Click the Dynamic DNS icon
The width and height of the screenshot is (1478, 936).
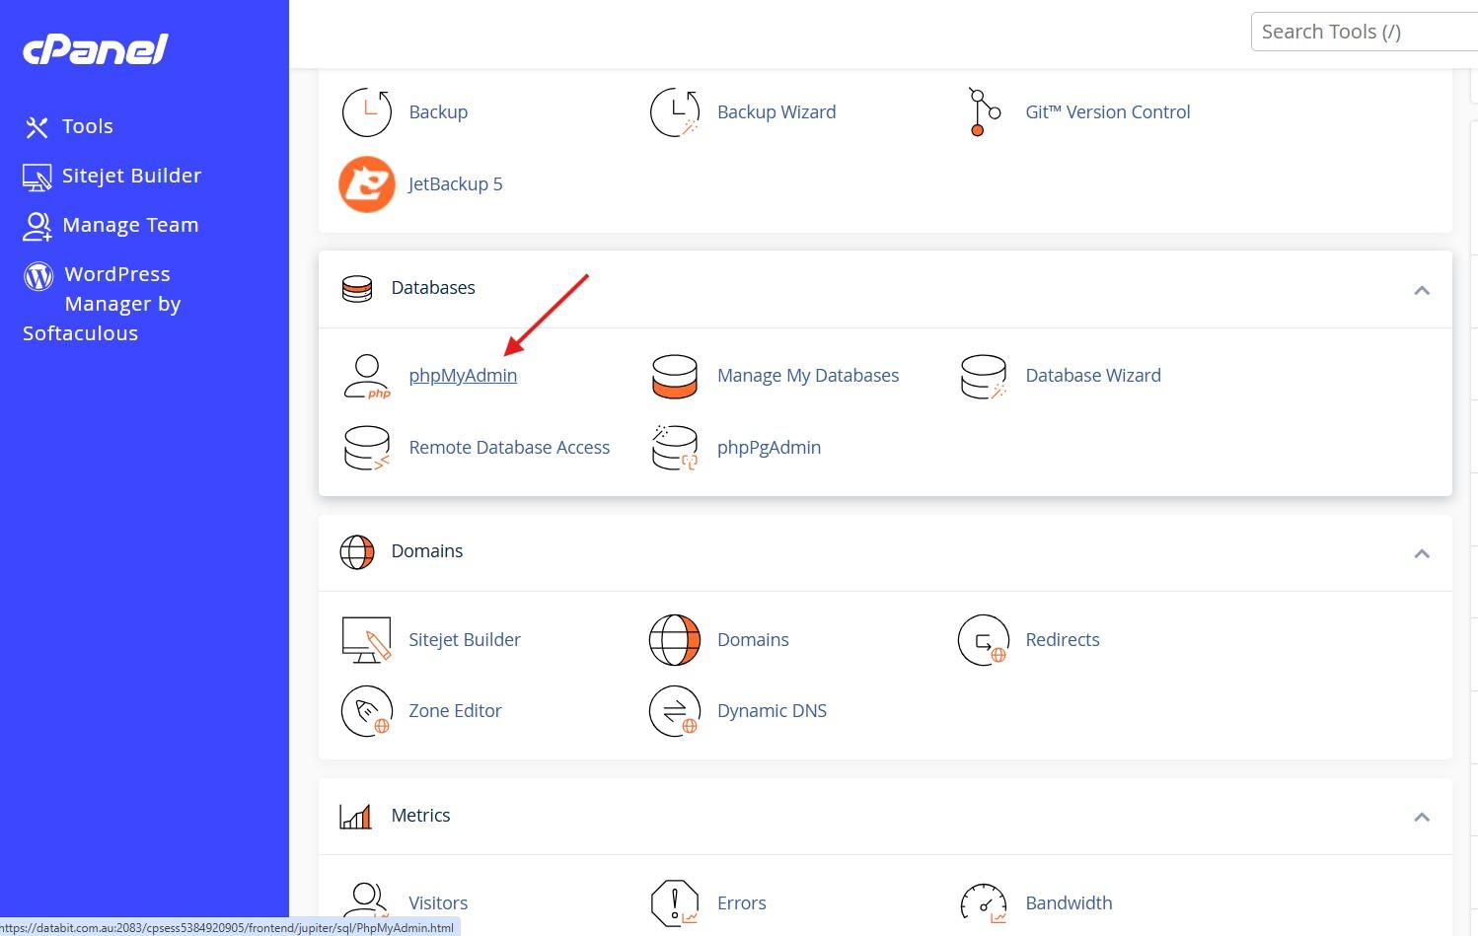point(675,711)
